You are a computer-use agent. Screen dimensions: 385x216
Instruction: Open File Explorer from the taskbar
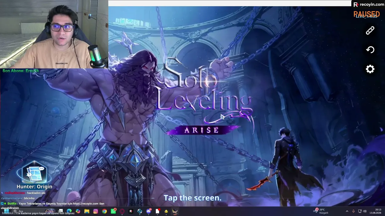coord(87,211)
